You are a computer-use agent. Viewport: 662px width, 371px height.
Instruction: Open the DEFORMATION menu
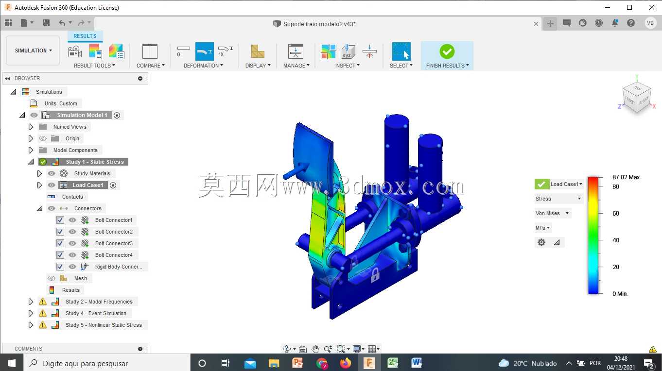point(203,66)
